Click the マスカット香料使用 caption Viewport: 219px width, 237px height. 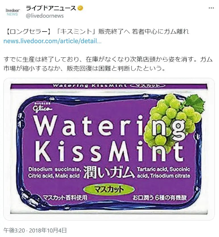pyautogui.click(x=65, y=197)
